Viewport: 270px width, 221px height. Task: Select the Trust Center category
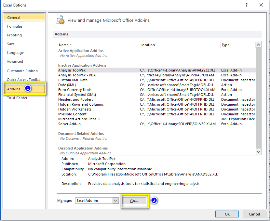(17, 98)
